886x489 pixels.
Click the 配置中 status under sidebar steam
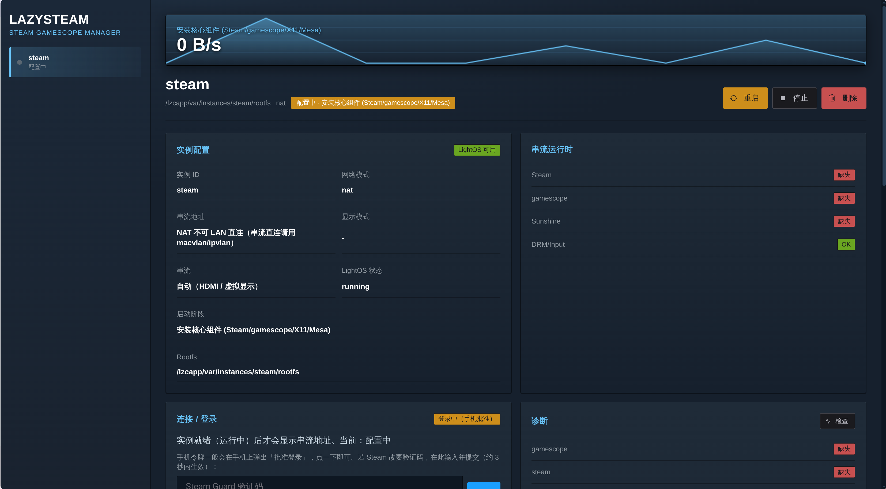point(37,67)
